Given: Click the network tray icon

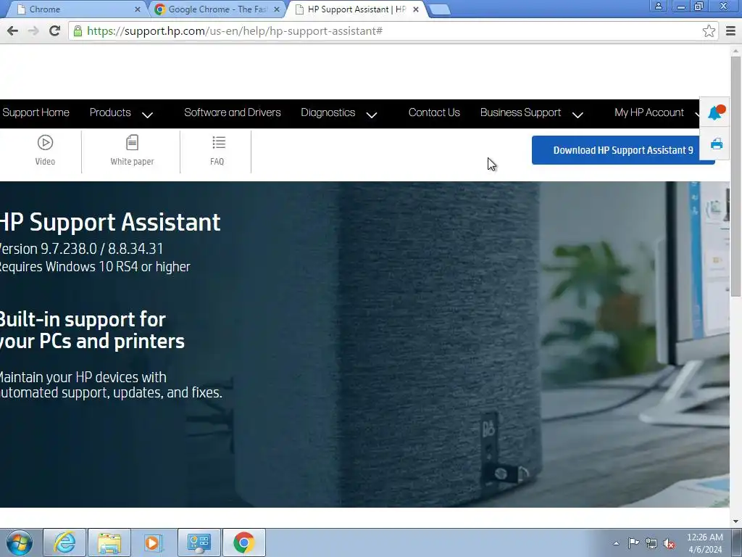Looking at the screenshot, I should tap(651, 543).
